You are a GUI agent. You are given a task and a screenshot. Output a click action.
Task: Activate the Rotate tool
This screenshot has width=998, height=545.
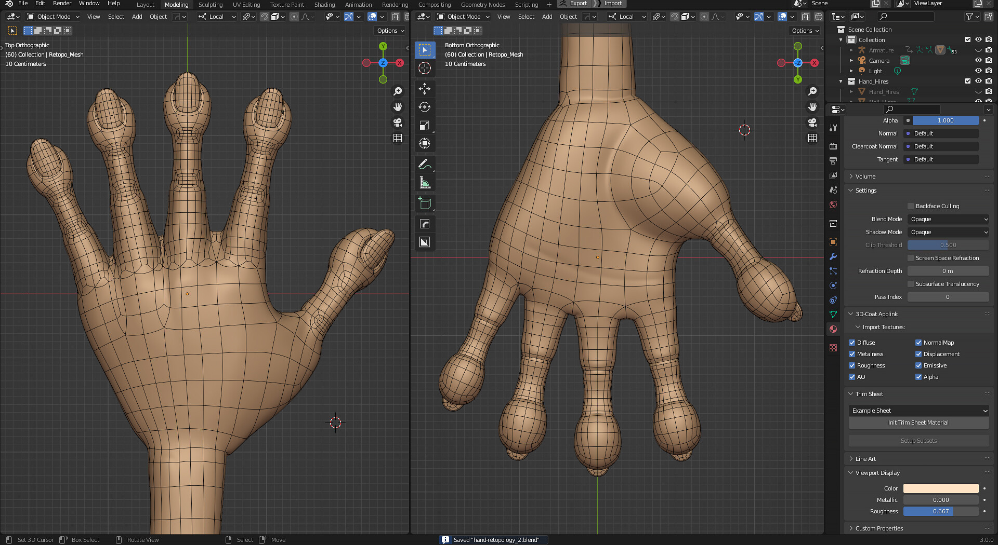[x=425, y=107]
